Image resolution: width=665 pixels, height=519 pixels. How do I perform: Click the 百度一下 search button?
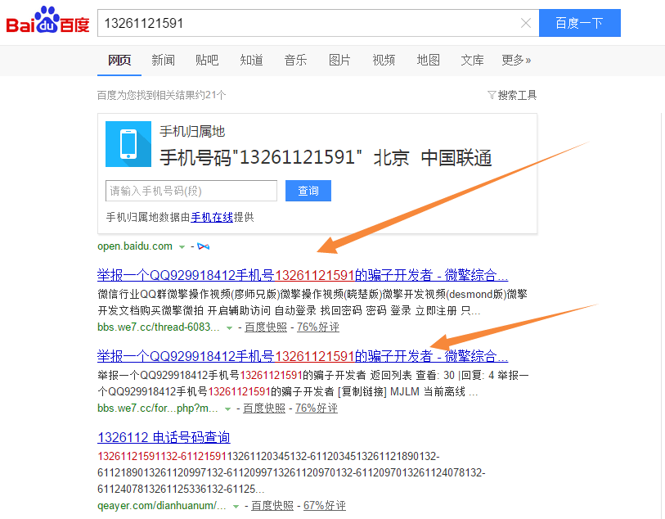click(579, 23)
